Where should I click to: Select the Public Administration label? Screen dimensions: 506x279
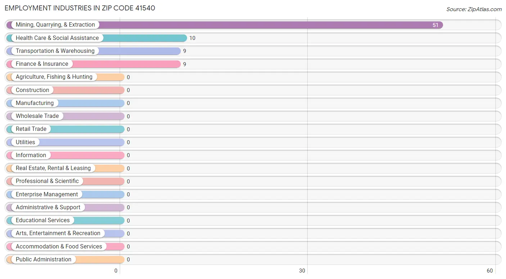[44, 260]
